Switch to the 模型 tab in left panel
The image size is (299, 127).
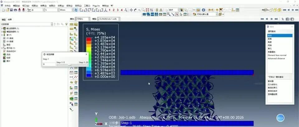point(4,19)
